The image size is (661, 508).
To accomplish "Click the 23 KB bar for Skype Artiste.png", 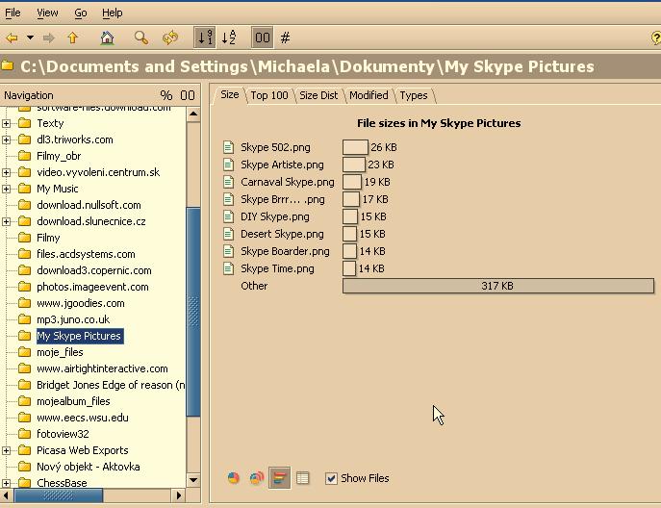I will [354, 165].
